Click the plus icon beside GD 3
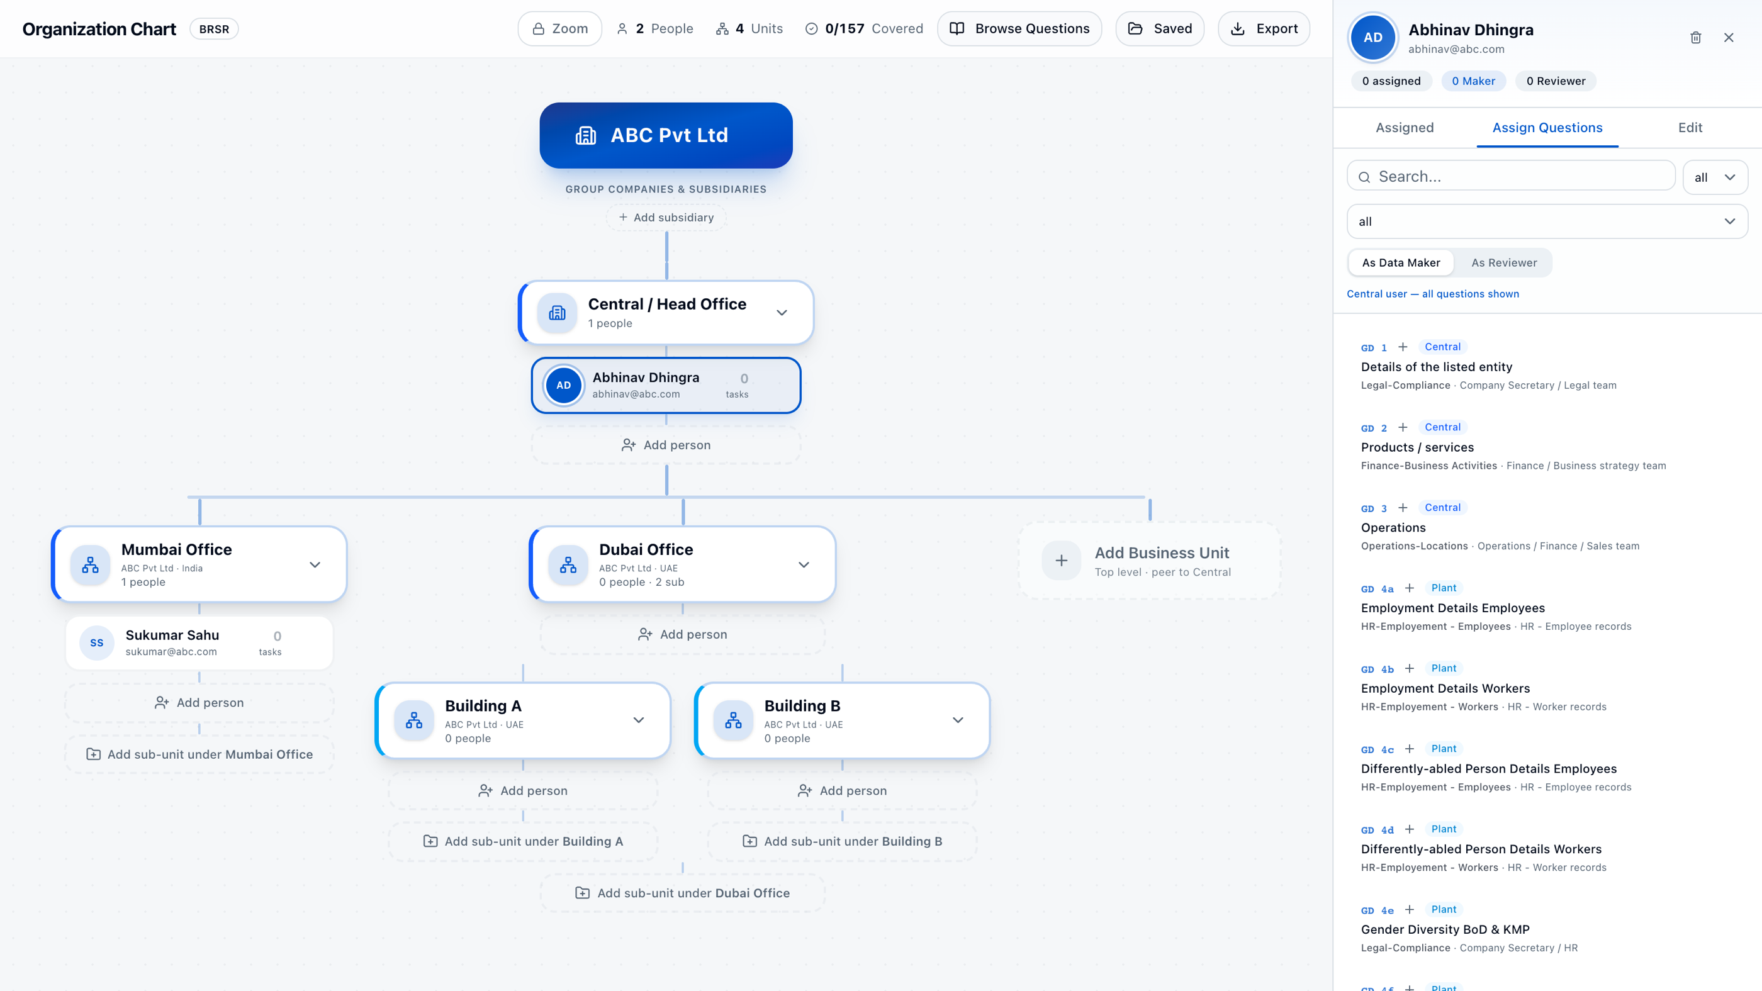1762x991 pixels. click(1403, 508)
